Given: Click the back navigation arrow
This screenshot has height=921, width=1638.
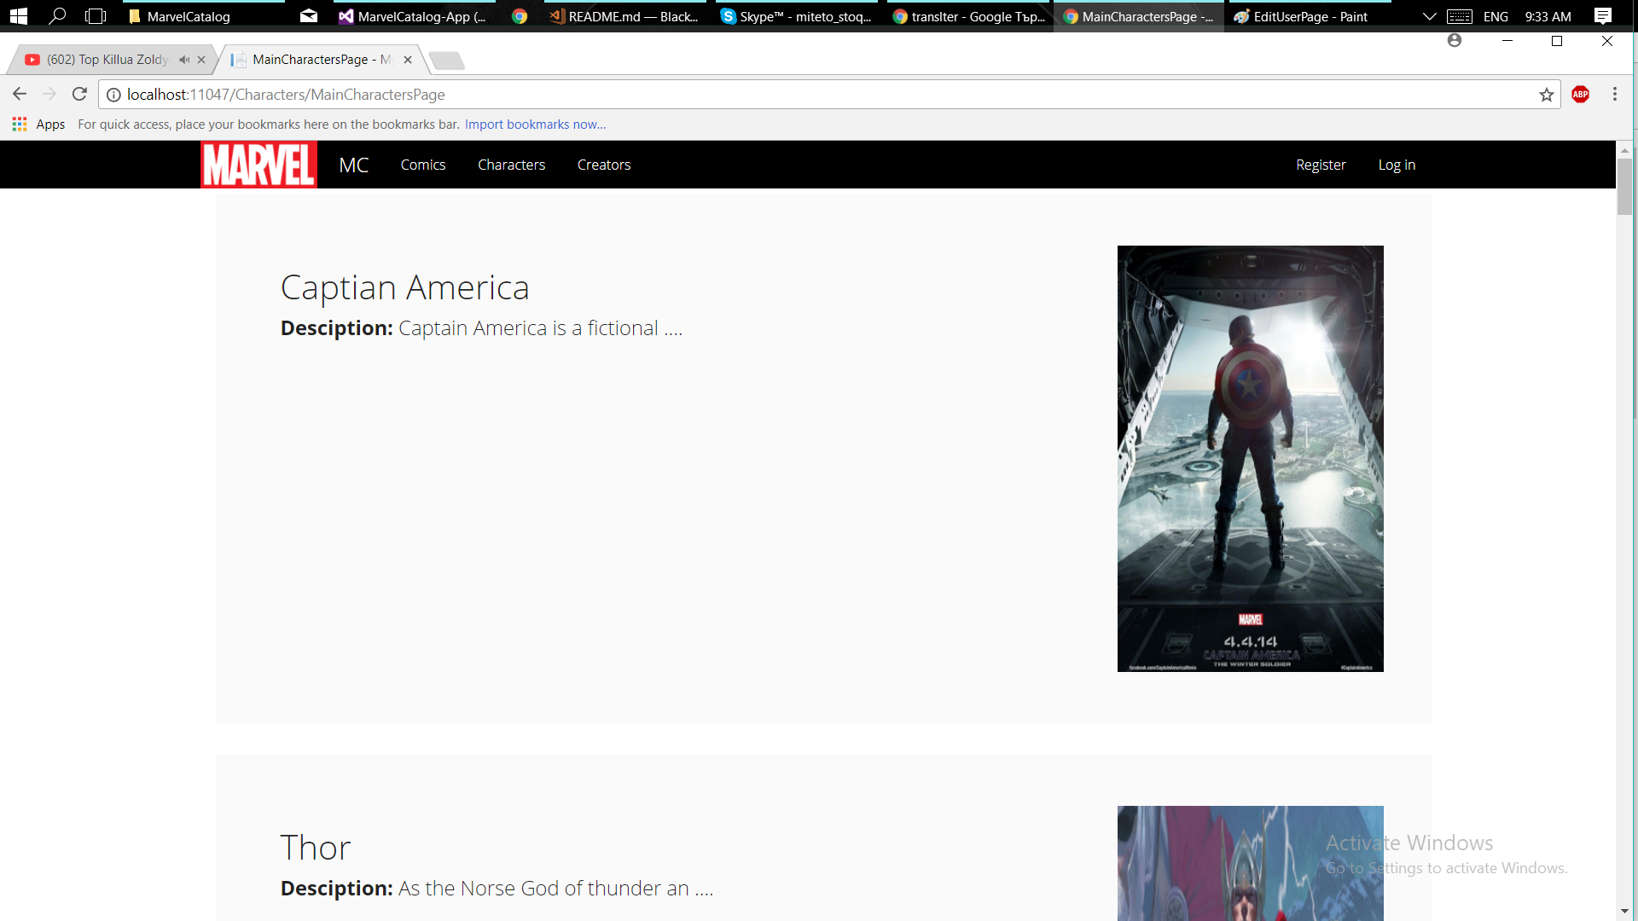Looking at the screenshot, I should pos(20,95).
